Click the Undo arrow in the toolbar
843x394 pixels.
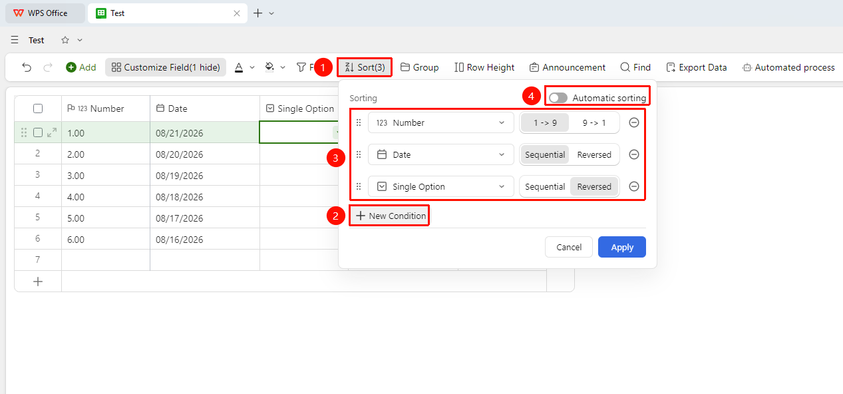pyautogui.click(x=27, y=67)
